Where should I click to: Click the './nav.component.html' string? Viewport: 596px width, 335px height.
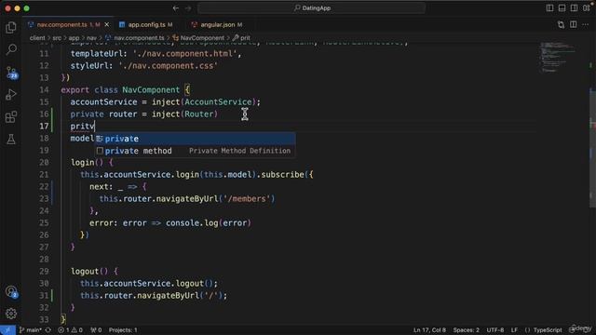pos(184,54)
